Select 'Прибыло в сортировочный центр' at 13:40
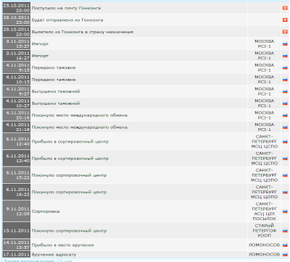Viewport: 290px width, 262px height. (70, 159)
